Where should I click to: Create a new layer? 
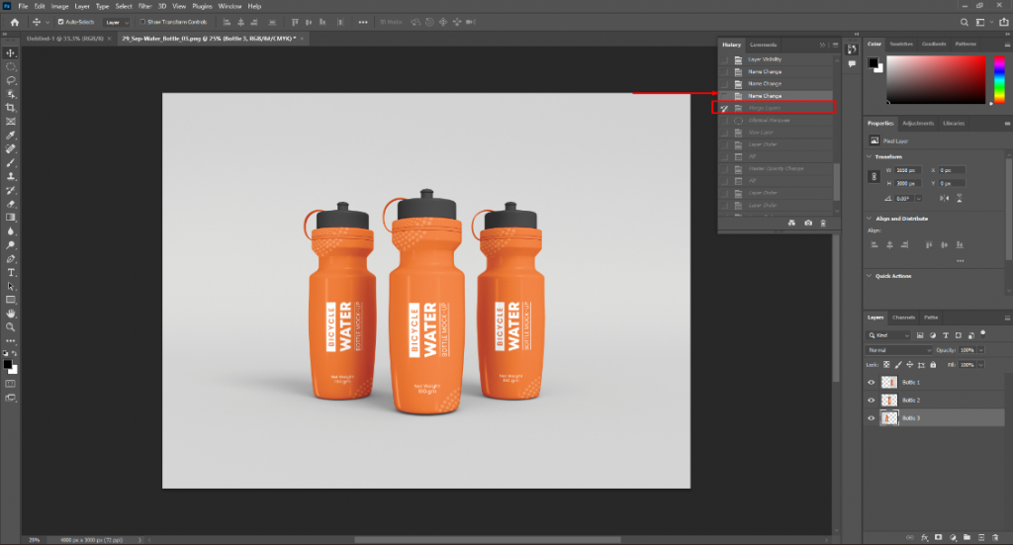click(x=981, y=537)
